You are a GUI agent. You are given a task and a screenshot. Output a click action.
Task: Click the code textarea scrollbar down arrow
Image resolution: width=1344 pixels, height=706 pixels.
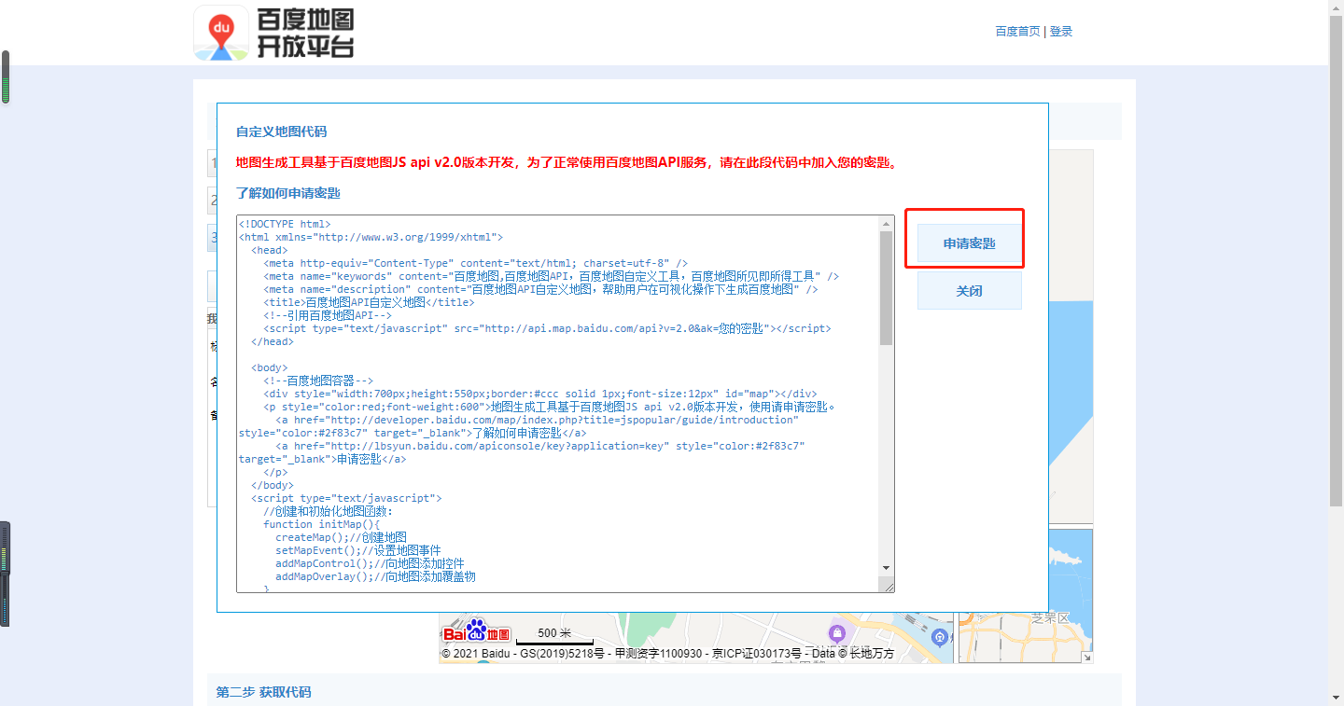(x=887, y=567)
